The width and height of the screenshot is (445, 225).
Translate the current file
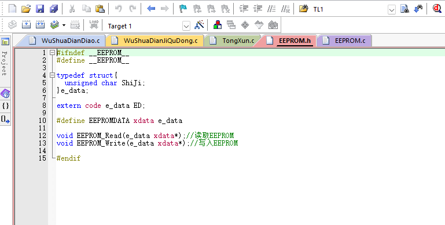pyautogui.click(x=12, y=25)
